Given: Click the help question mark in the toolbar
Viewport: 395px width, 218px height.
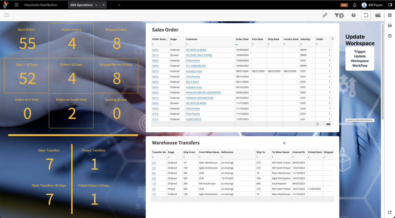Looking at the screenshot, I should click(x=353, y=15).
